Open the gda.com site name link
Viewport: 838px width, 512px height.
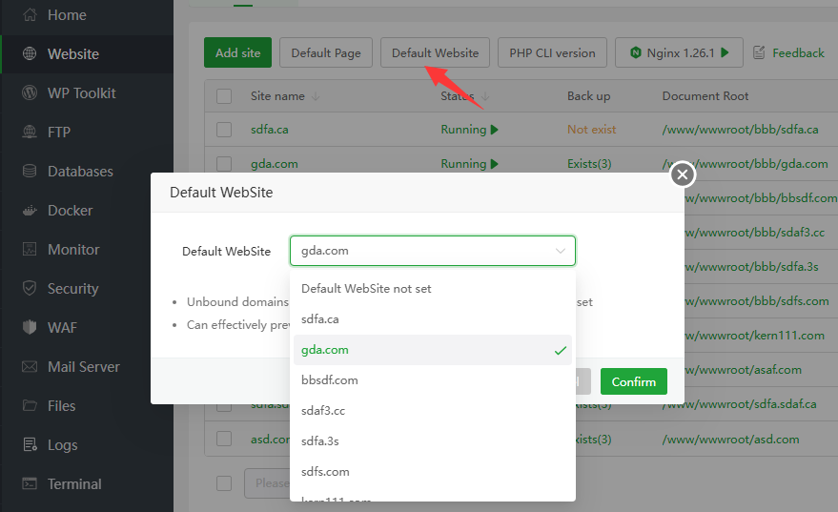tap(275, 164)
